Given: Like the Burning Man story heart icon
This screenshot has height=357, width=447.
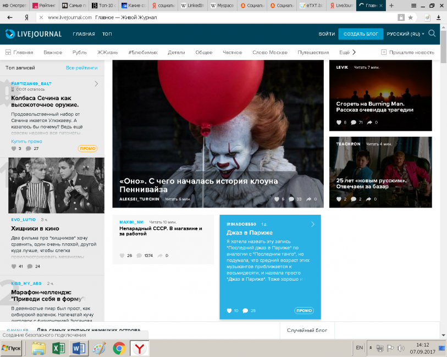Looking at the screenshot, I should click(339, 122).
